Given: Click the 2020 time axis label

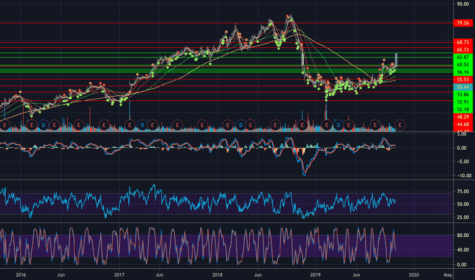Looking at the screenshot, I should (414, 275).
